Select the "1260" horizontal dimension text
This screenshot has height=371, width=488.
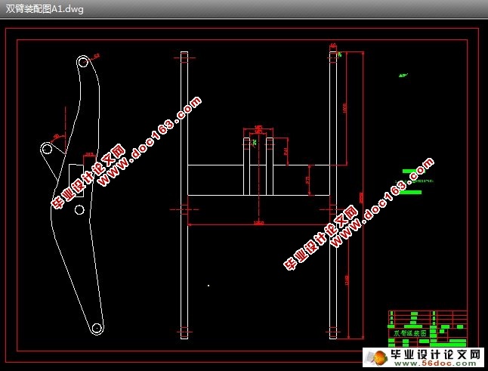tap(258, 223)
